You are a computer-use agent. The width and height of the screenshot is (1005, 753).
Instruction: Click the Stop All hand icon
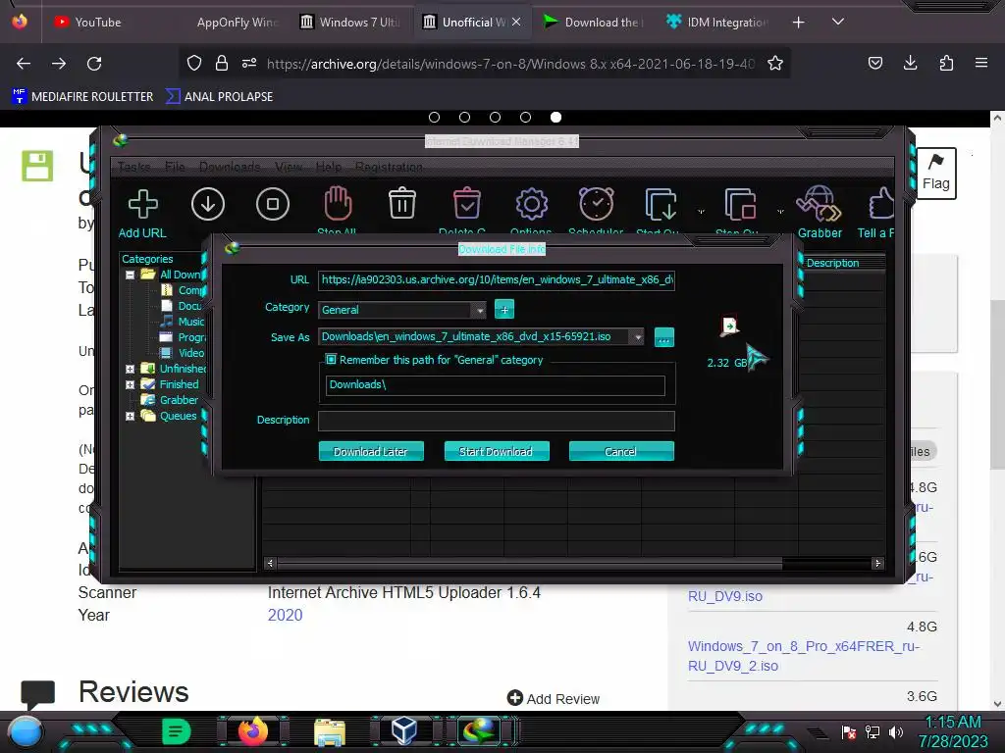[338, 204]
